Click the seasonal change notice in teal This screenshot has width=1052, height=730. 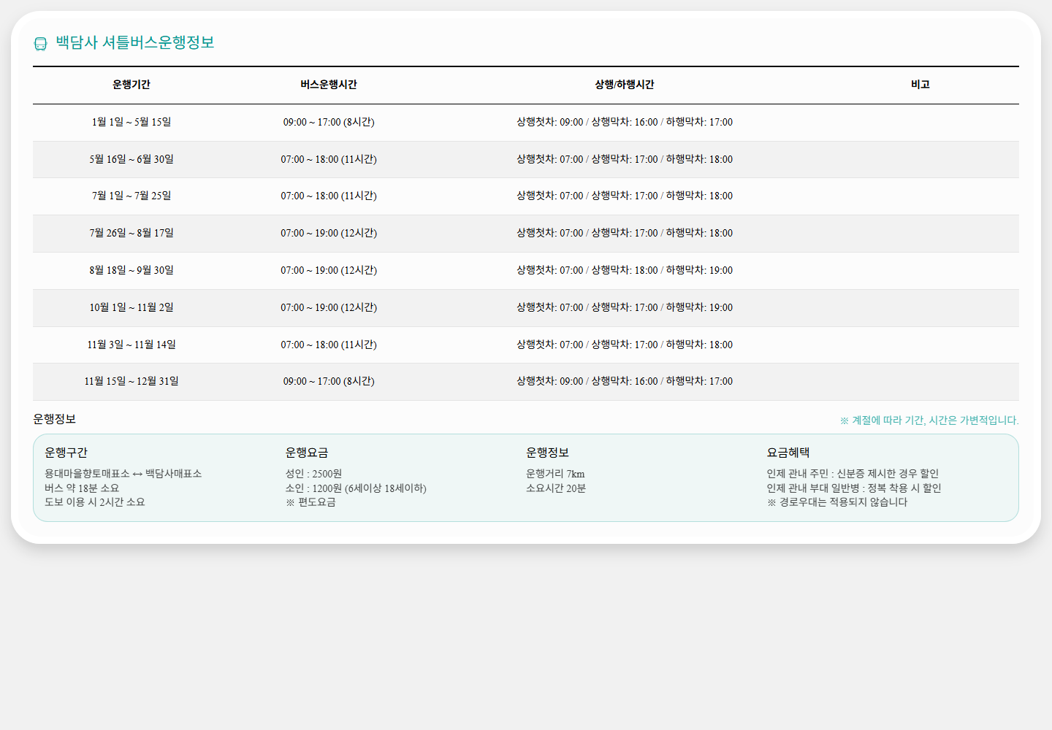pyautogui.click(x=929, y=420)
